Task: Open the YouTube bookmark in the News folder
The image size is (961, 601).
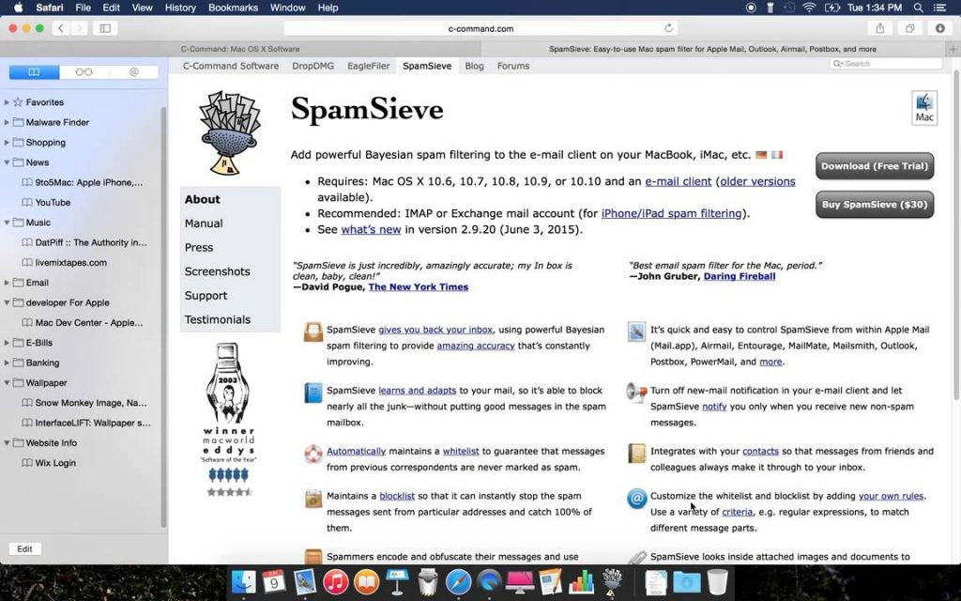Action: coord(53,203)
